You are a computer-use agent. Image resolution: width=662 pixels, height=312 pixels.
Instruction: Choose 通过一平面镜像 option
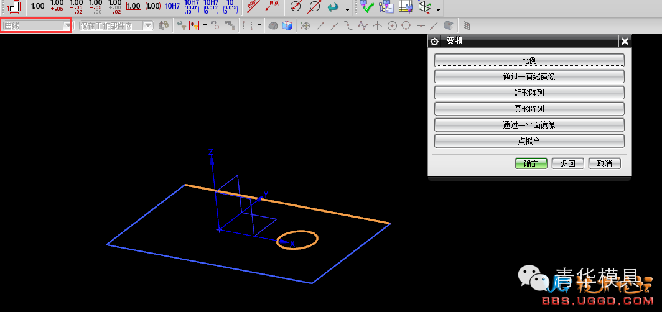point(529,125)
